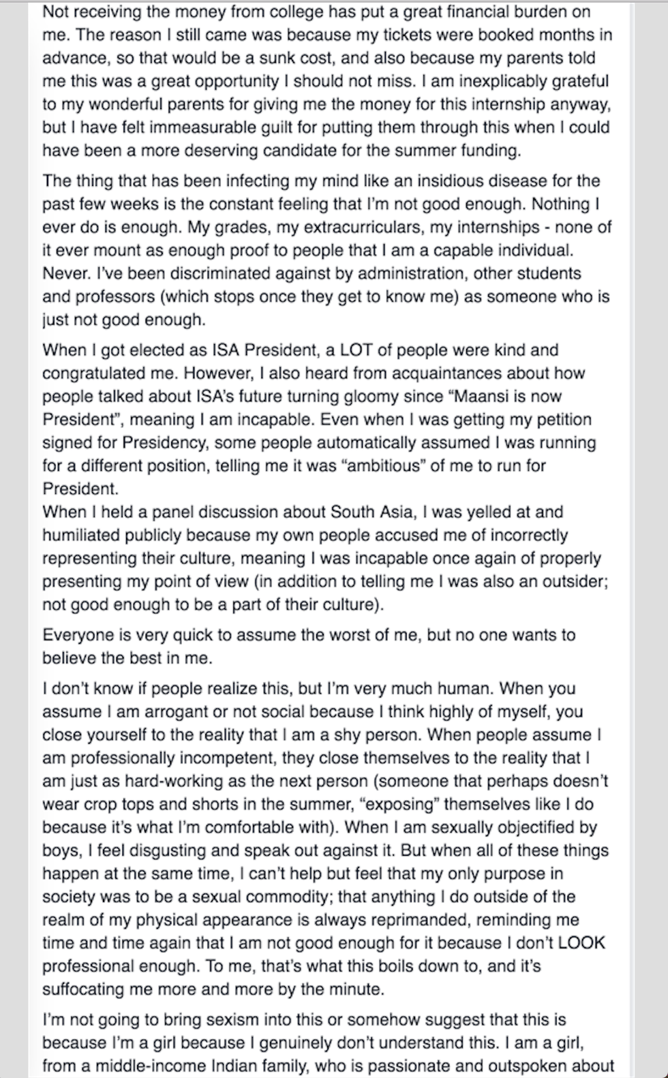Click the words "South Asia" in panel discussion sentence
Viewport: 668px width, 1078px height.
[371, 512]
